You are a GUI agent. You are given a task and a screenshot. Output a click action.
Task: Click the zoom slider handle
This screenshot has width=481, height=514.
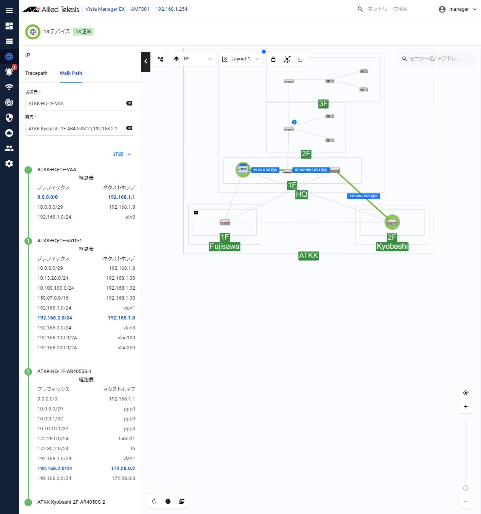tap(466, 488)
